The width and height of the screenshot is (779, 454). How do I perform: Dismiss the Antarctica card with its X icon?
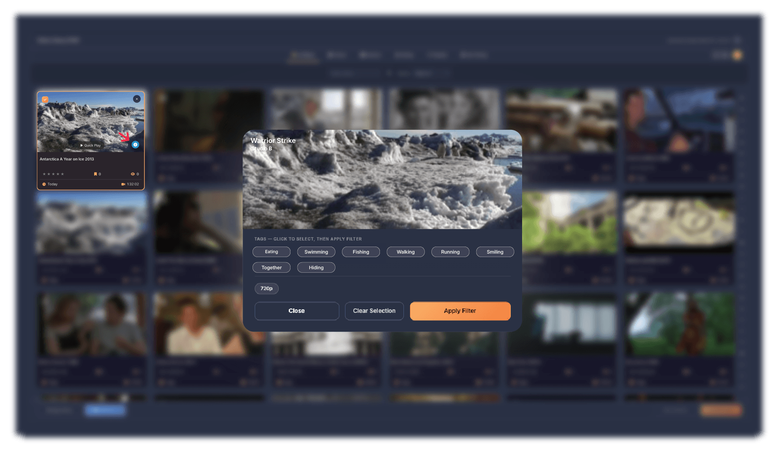tap(137, 99)
